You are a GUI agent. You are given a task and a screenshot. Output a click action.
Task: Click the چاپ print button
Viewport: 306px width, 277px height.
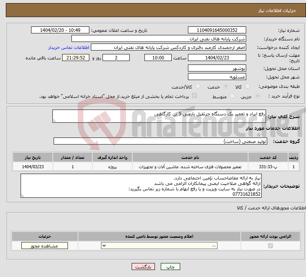coord(170,267)
